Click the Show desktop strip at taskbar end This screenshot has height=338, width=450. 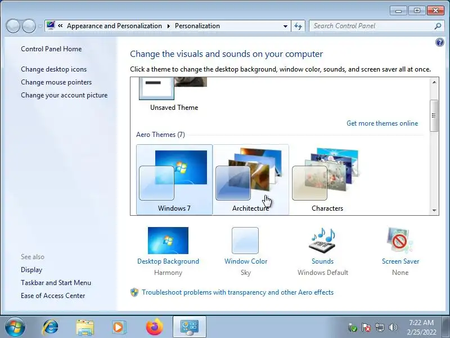click(446, 327)
